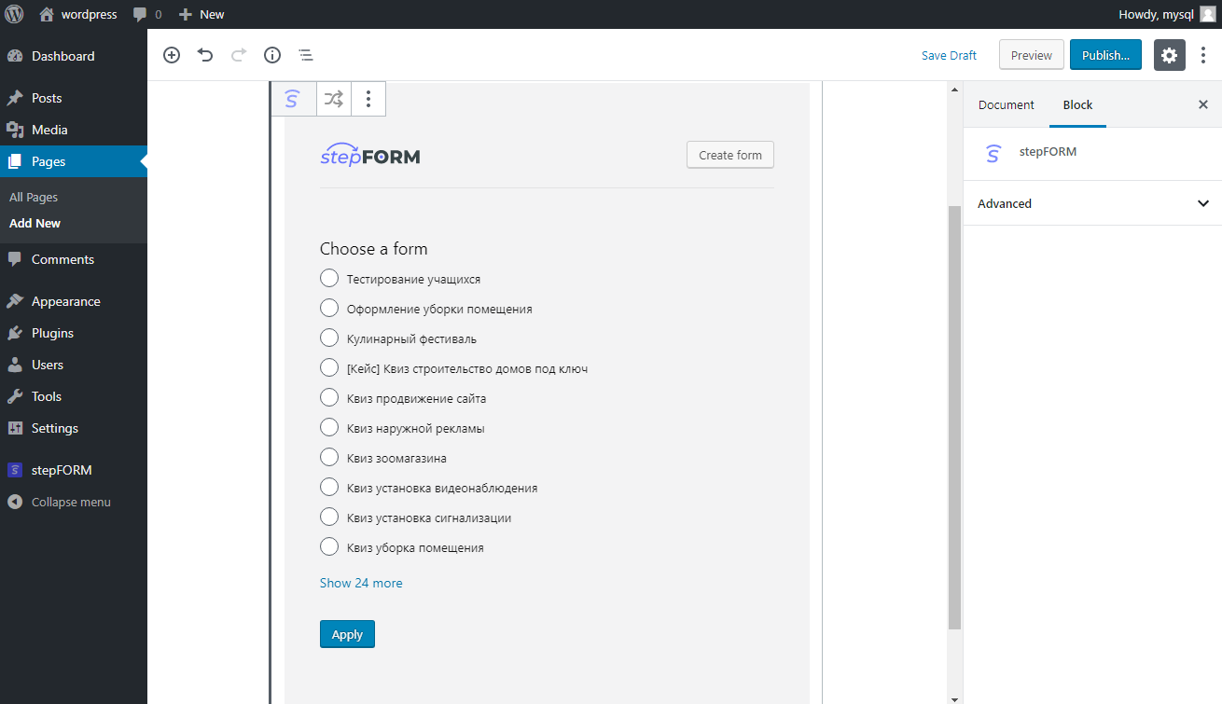
Task: Open the content structure info icon
Action: click(272, 55)
